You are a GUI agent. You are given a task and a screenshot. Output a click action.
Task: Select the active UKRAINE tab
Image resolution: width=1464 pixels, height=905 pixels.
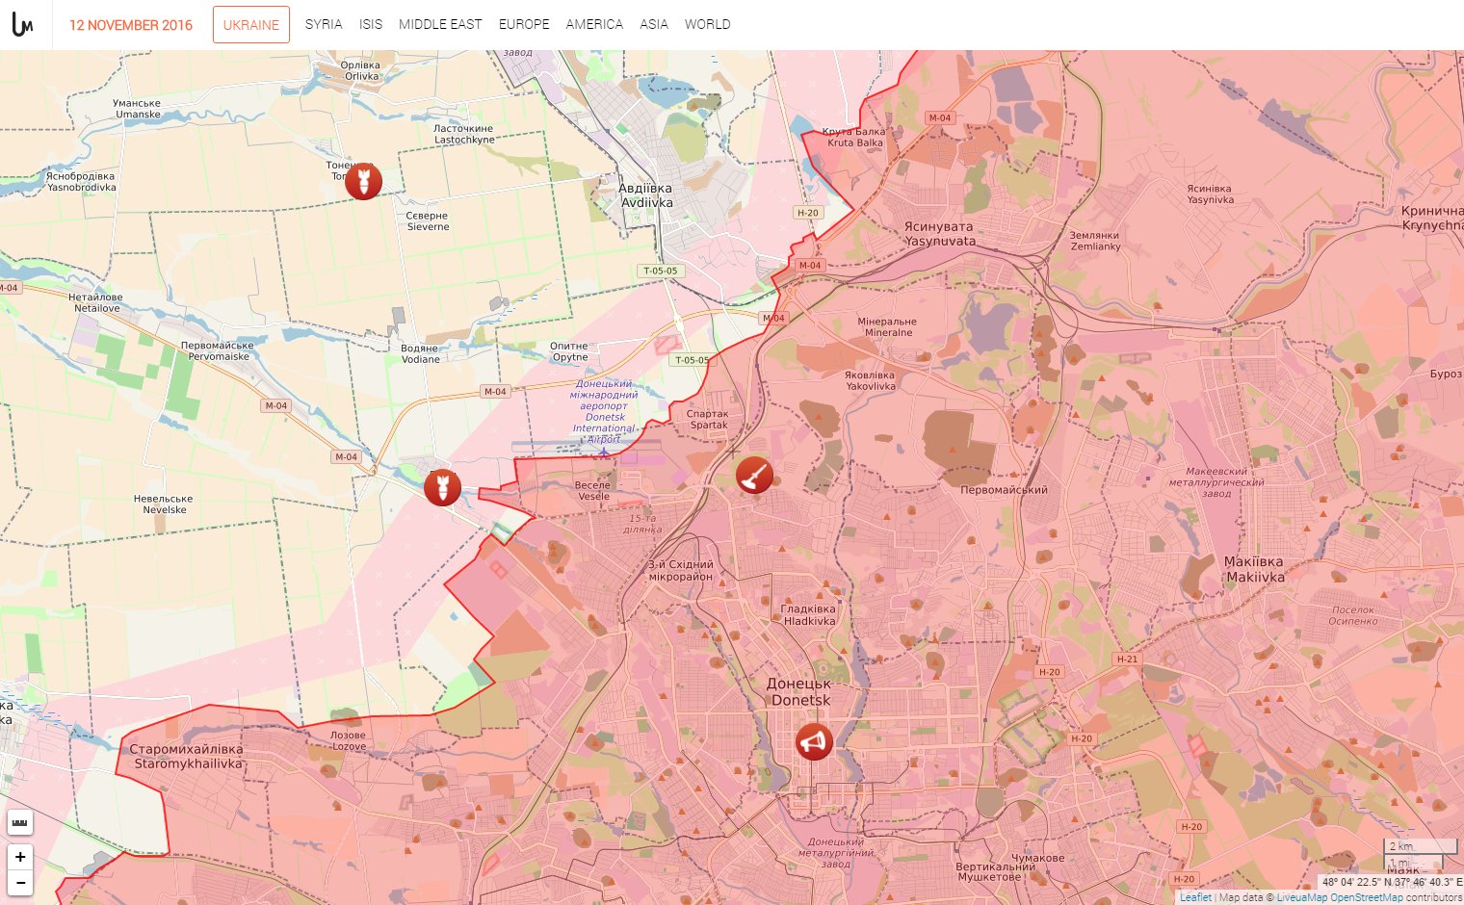(x=250, y=24)
